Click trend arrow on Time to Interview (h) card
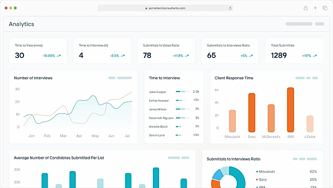This screenshot has height=188, width=333. click(x=123, y=56)
